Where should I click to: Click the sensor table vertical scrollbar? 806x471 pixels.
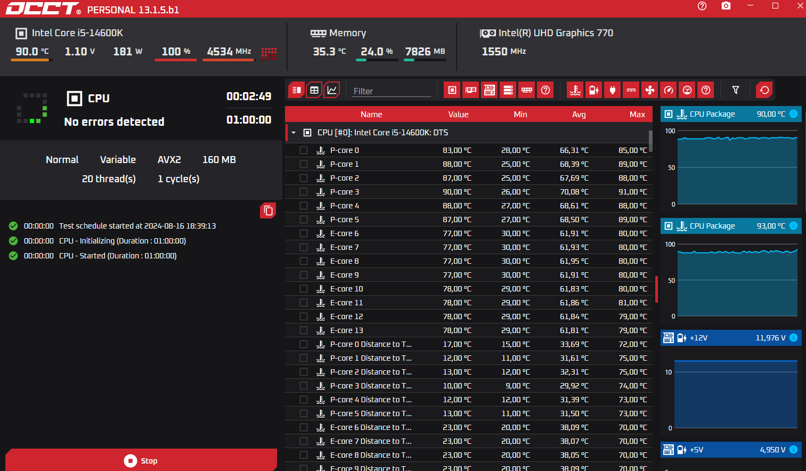tap(650, 141)
